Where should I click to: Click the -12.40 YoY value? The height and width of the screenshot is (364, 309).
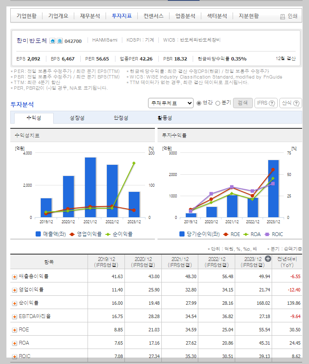click(294, 290)
